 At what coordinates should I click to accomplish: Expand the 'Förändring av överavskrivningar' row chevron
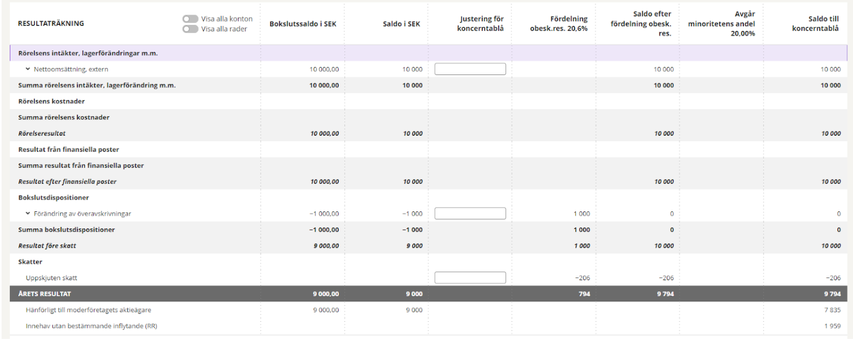[x=28, y=213]
